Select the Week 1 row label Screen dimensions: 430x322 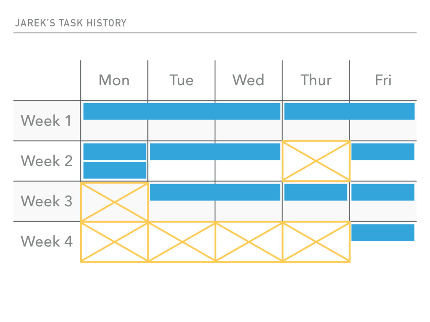[x=46, y=121]
